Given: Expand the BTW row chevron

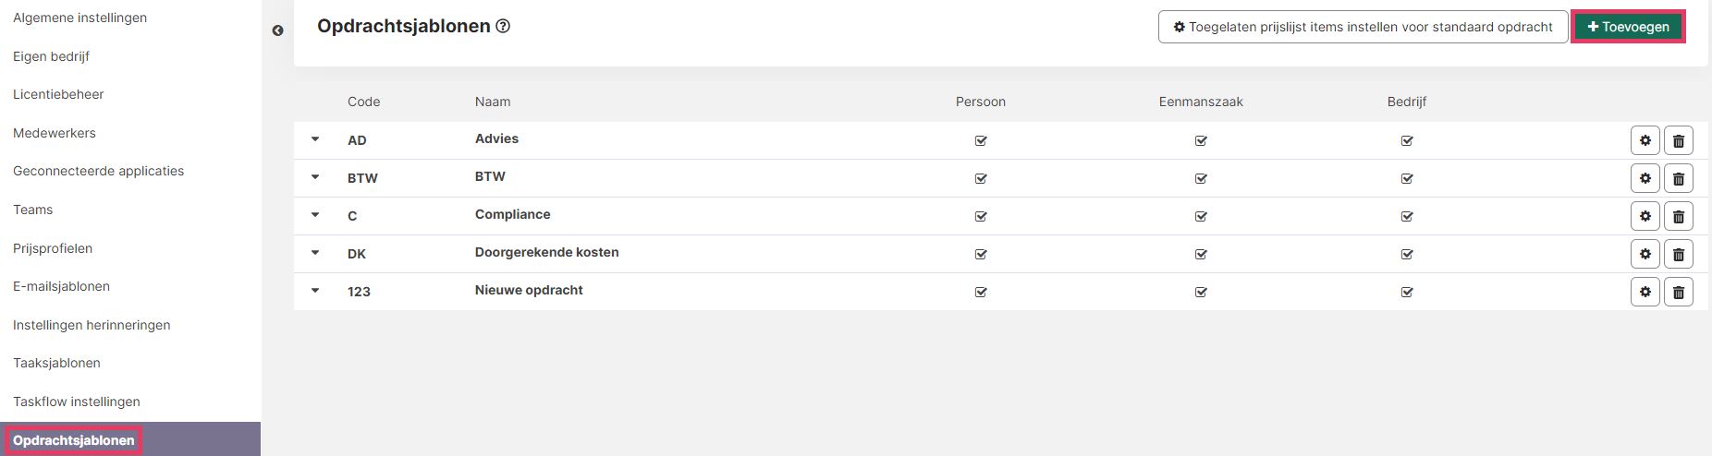Looking at the screenshot, I should (315, 177).
